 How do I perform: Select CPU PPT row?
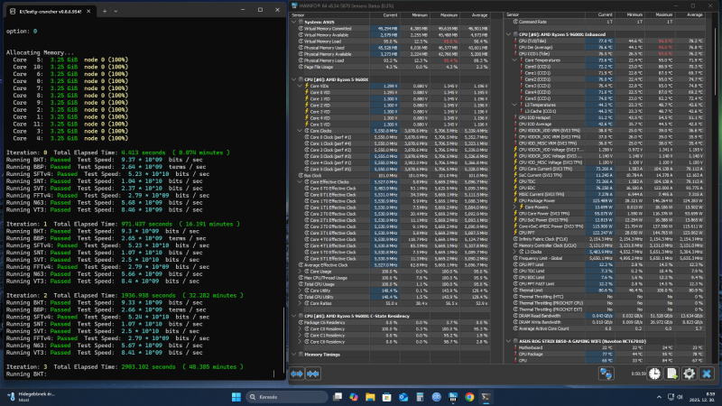click(x=606, y=233)
